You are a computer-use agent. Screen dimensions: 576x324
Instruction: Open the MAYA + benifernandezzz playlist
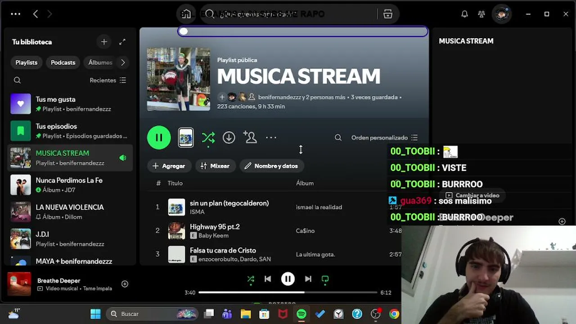coord(70,260)
